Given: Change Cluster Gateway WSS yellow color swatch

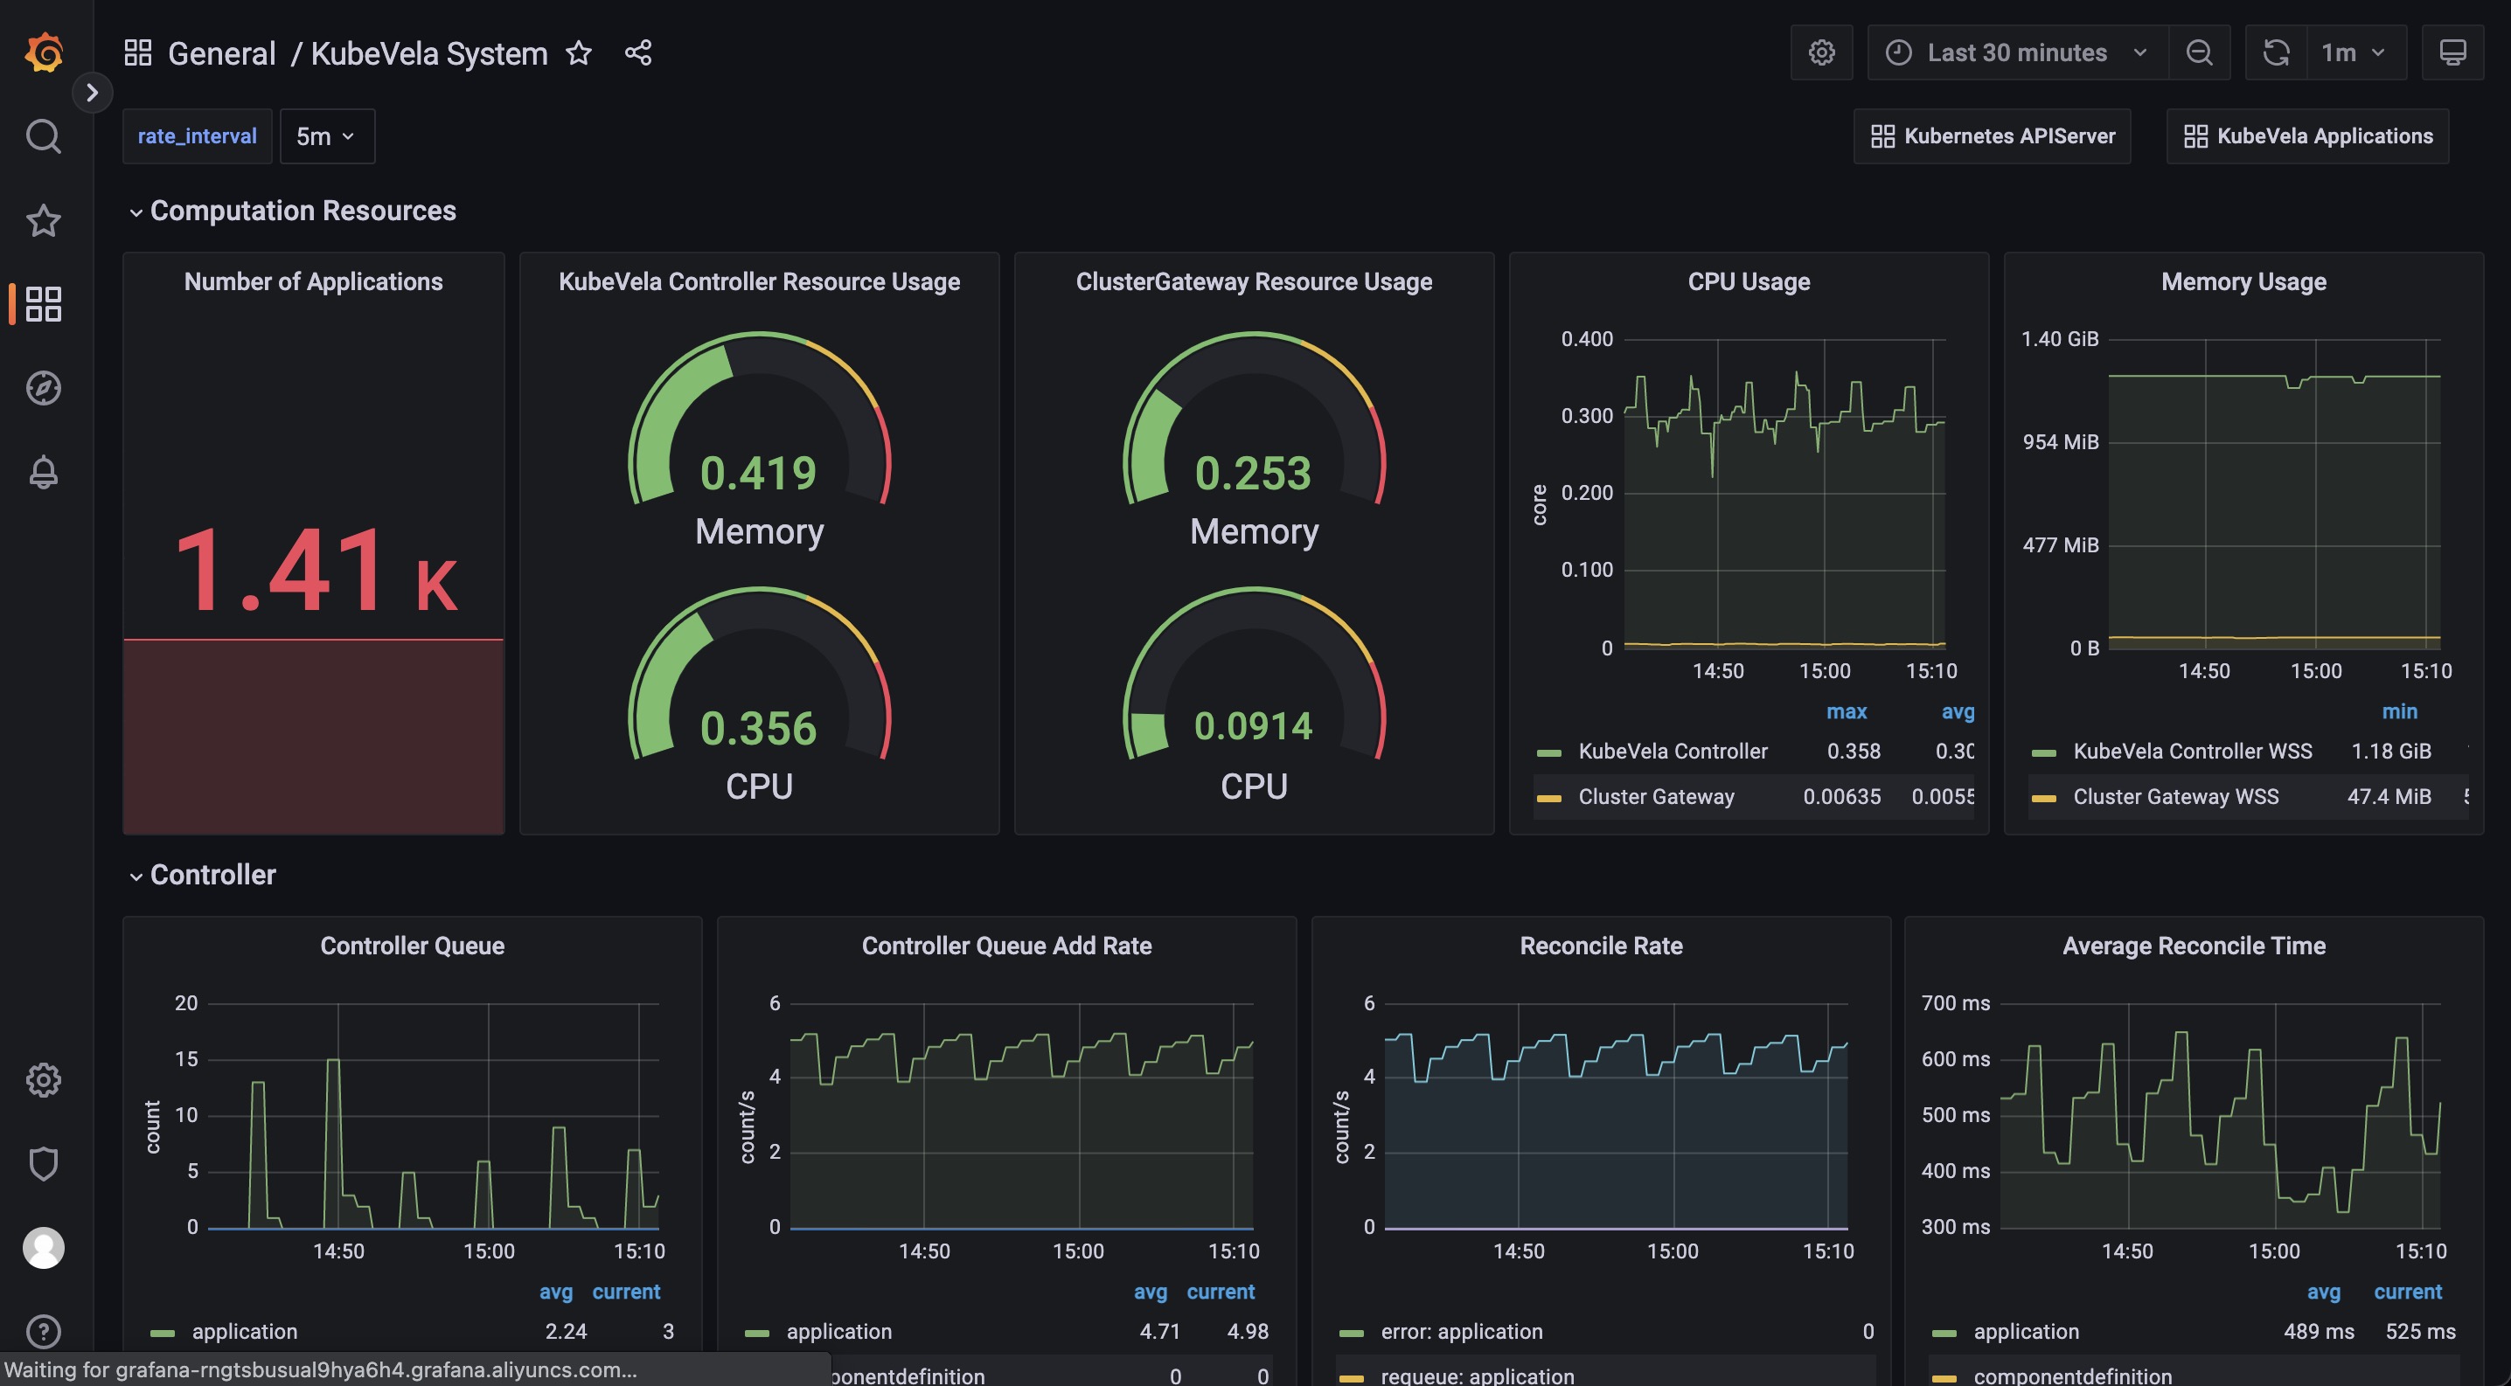Looking at the screenshot, I should pyautogui.click(x=2044, y=799).
